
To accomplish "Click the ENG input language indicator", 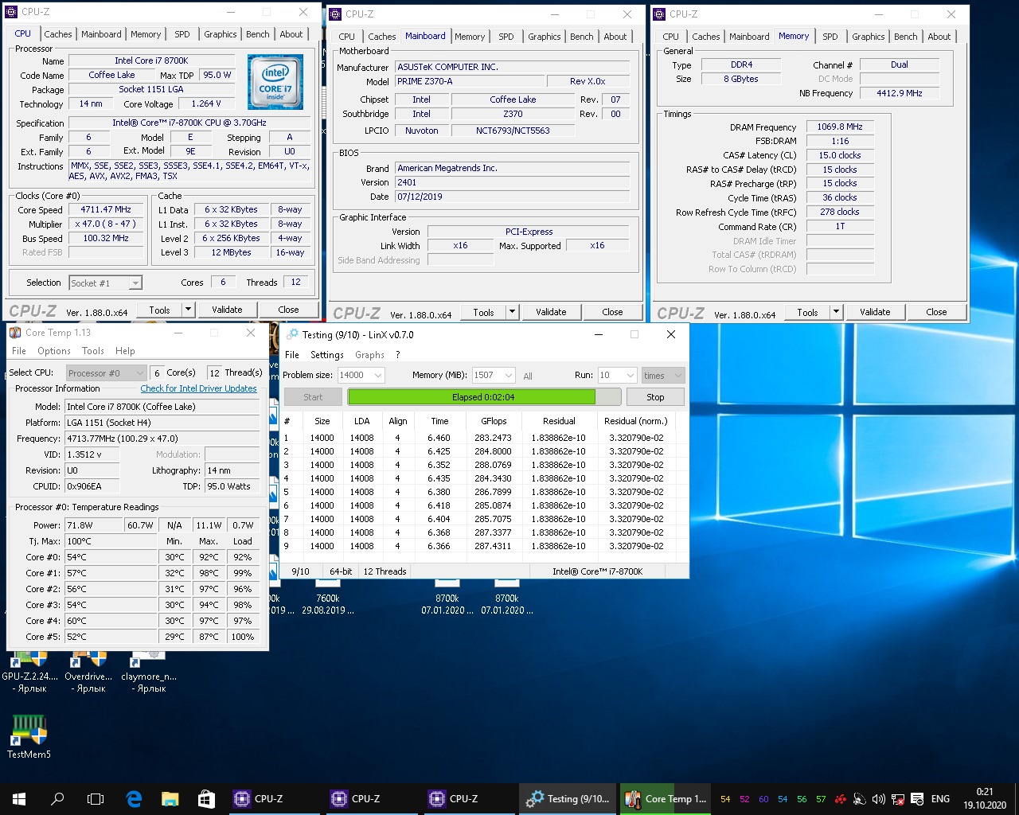I will pos(940,799).
